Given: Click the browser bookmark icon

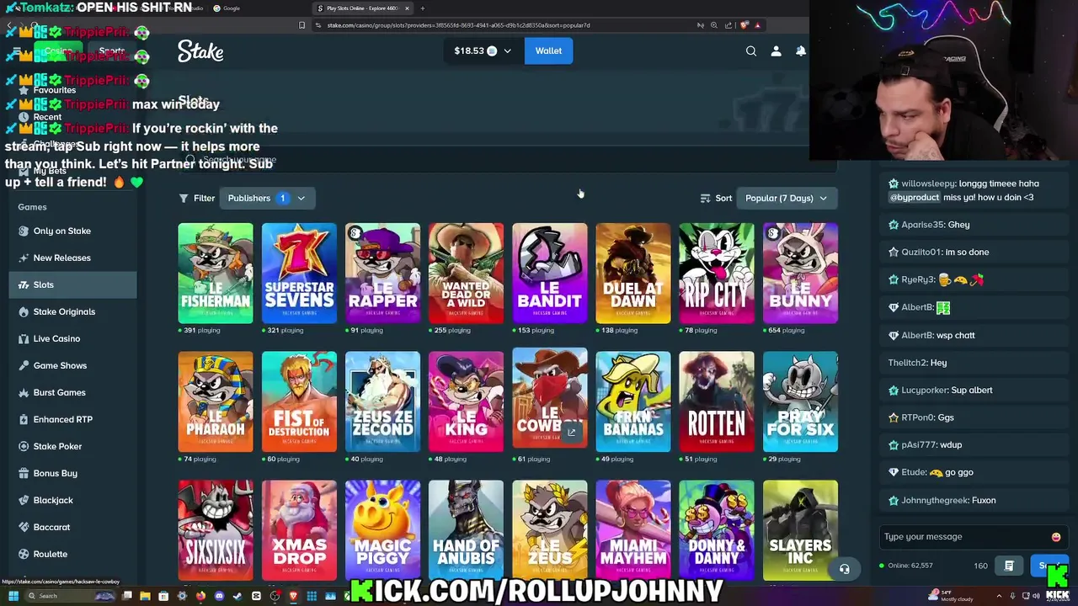Looking at the screenshot, I should point(302,25).
